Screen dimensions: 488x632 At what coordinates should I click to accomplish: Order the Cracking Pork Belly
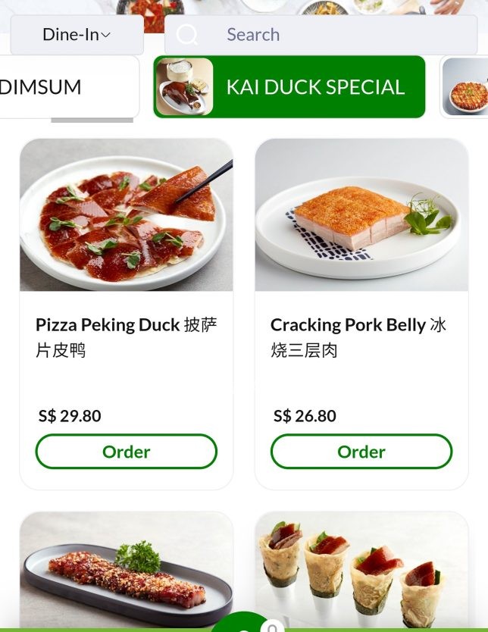pos(361,452)
